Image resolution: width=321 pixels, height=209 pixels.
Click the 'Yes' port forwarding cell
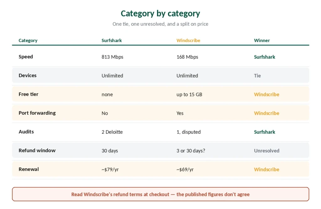(180, 113)
